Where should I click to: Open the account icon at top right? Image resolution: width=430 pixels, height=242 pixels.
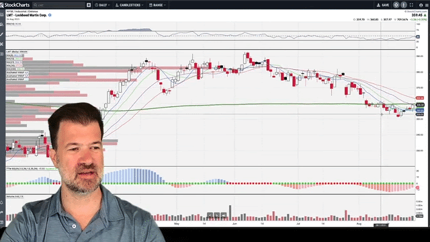tap(421, 5)
